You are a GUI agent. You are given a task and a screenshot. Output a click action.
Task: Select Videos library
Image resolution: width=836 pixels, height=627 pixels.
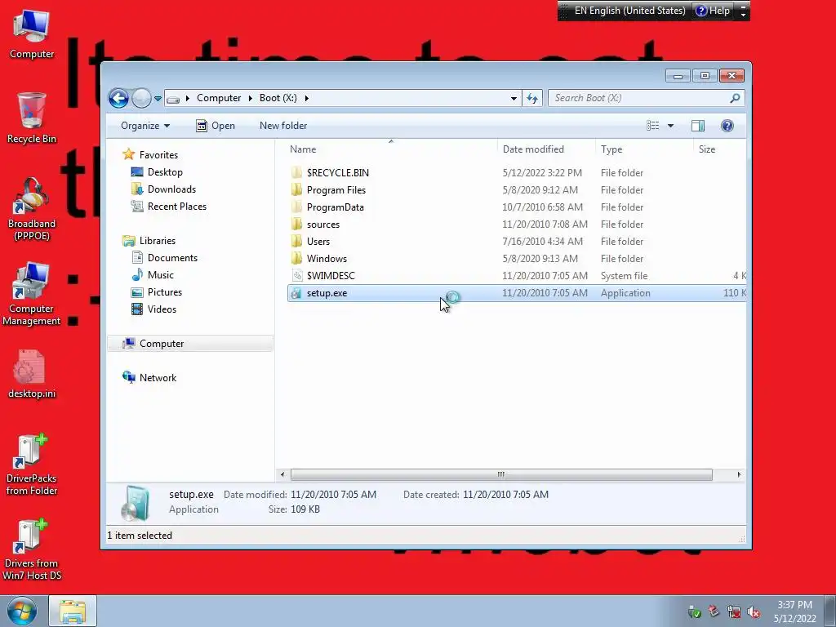tap(162, 309)
